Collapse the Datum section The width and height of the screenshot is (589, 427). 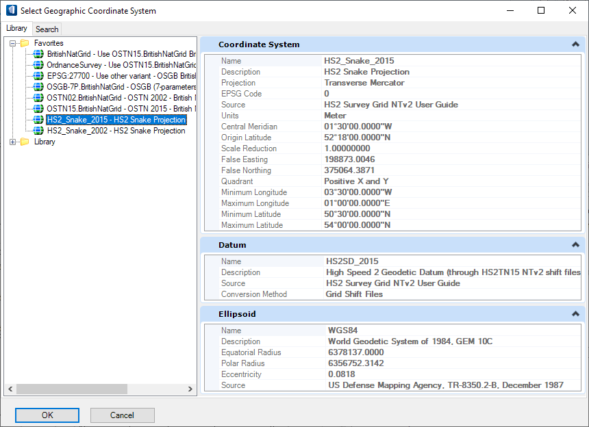coord(575,245)
